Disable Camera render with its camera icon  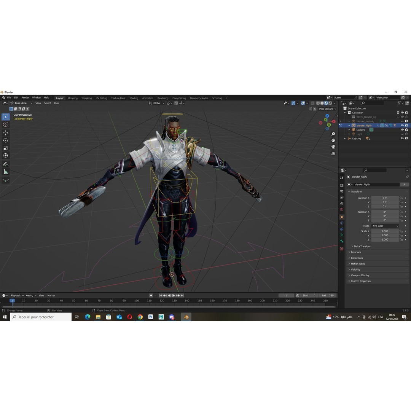[x=407, y=130]
